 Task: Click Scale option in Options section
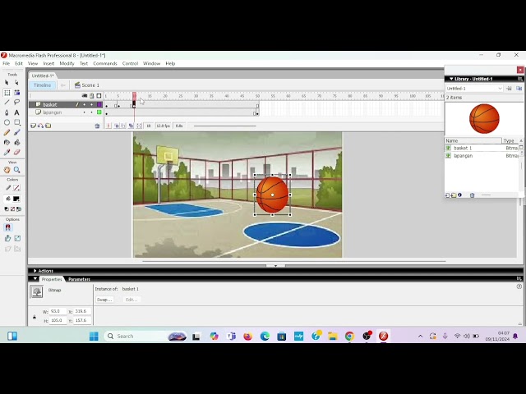(17, 238)
